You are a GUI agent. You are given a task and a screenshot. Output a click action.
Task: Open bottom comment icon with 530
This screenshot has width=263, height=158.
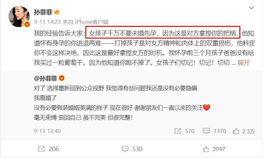coord(125,149)
